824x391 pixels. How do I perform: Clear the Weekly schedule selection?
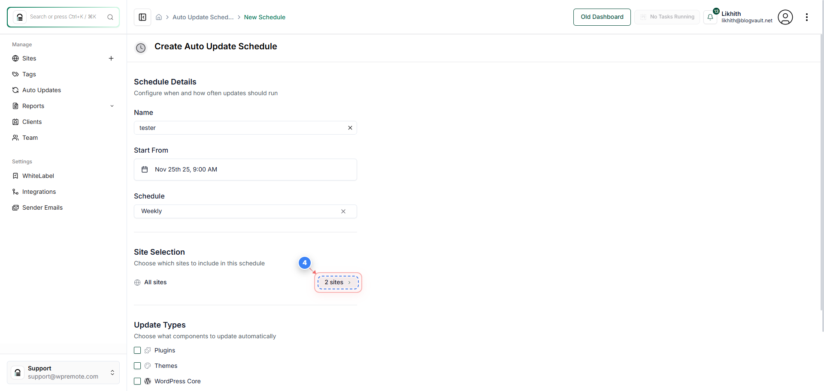point(343,211)
